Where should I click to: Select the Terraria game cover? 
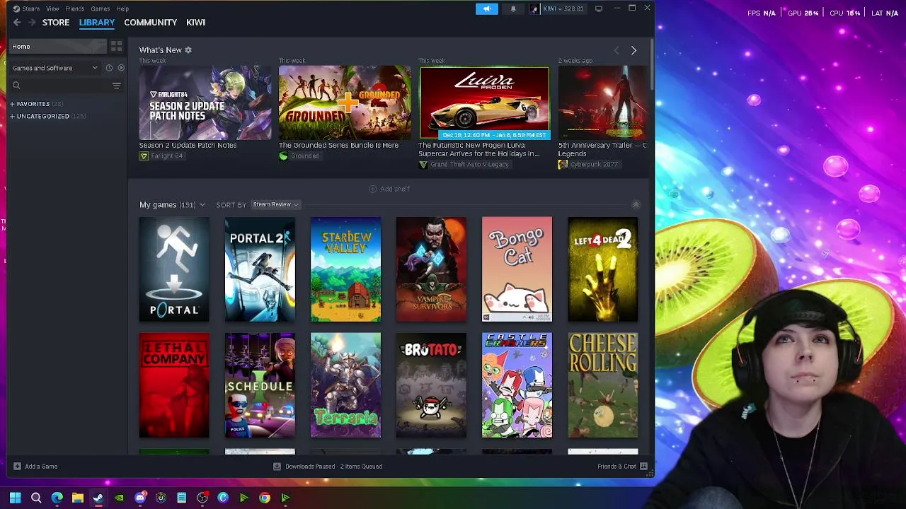(345, 385)
